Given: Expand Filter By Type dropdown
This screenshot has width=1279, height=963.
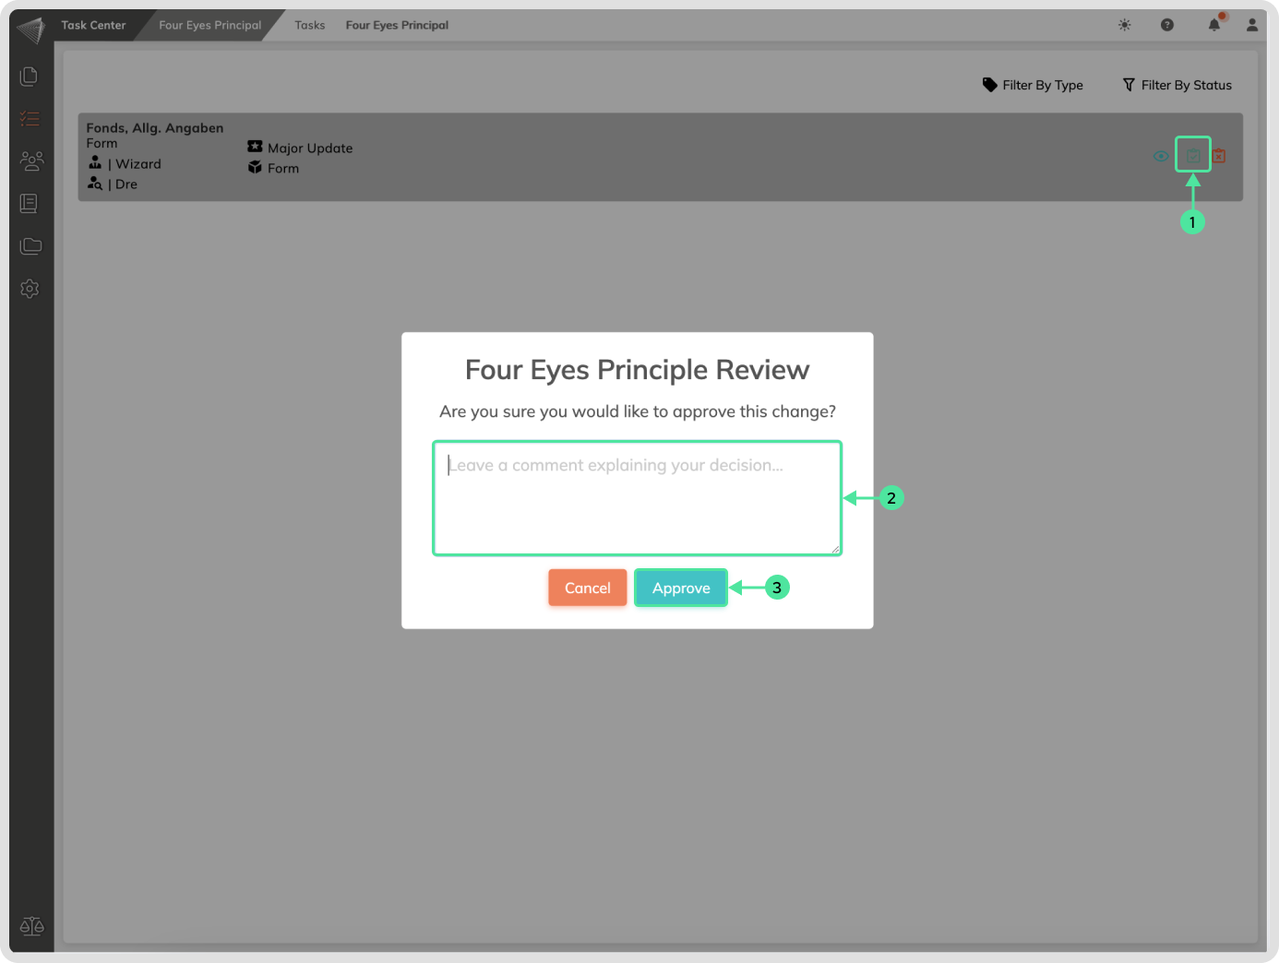Looking at the screenshot, I should click(1033, 85).
